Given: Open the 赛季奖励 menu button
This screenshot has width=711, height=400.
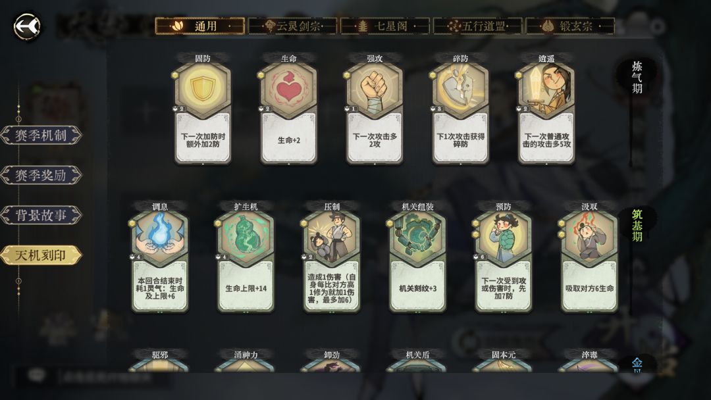Looking at the screenshot, I should pos(41,175).
